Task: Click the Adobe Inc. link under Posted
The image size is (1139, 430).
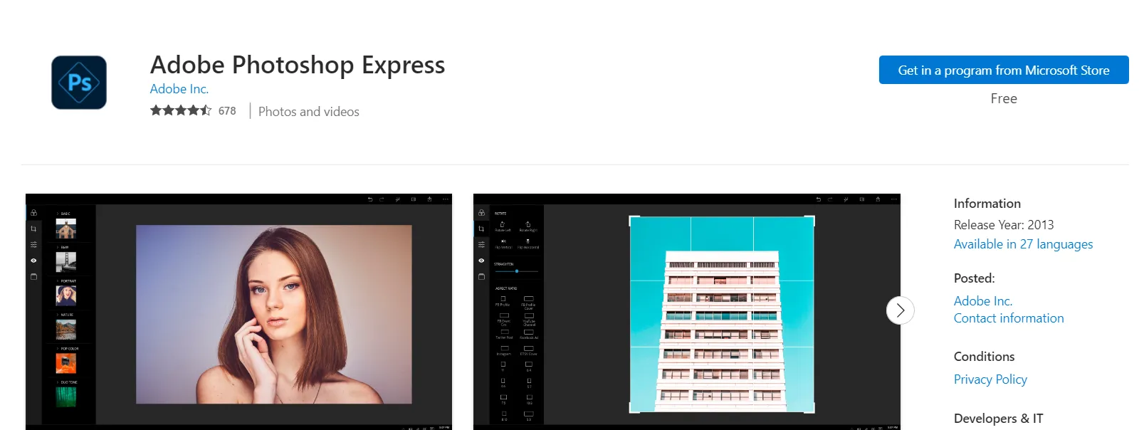Action: [x=982, y=301]
